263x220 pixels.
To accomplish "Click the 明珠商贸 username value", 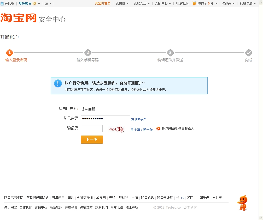I will click(88, 109).
